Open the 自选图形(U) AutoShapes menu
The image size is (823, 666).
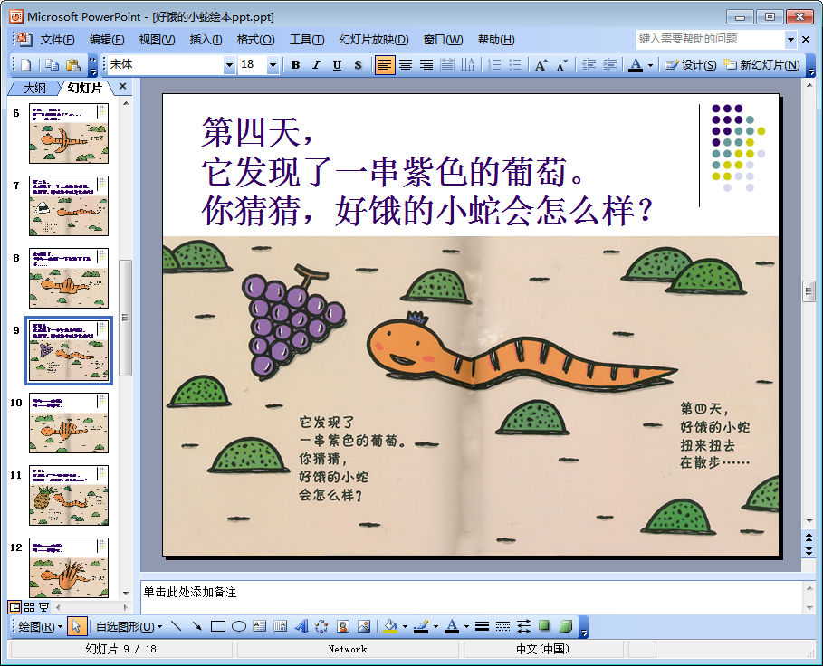coord(129,627)
